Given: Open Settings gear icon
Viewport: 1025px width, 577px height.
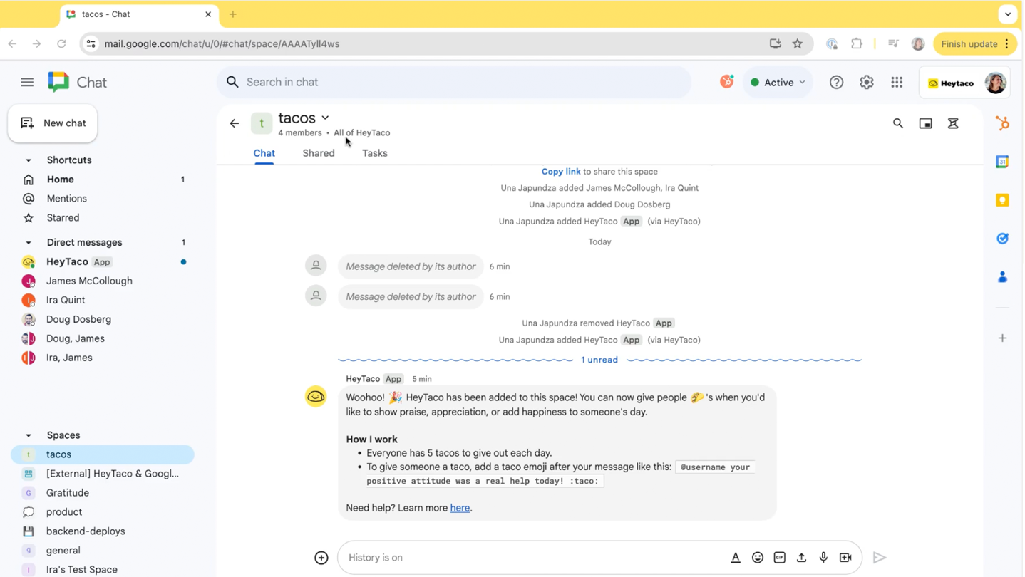Looking at the screenshot, I should pos(867,83).
